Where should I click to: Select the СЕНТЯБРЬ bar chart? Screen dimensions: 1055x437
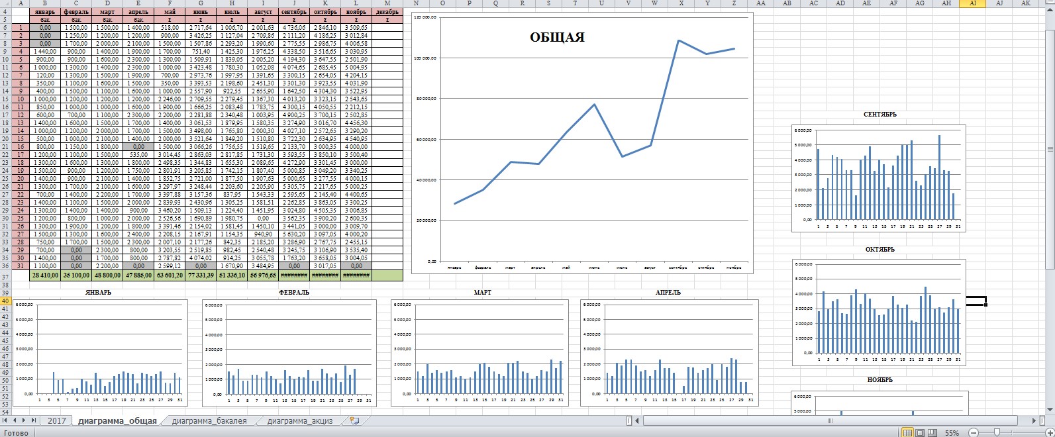pyautogui.click(x=879, y=177)
